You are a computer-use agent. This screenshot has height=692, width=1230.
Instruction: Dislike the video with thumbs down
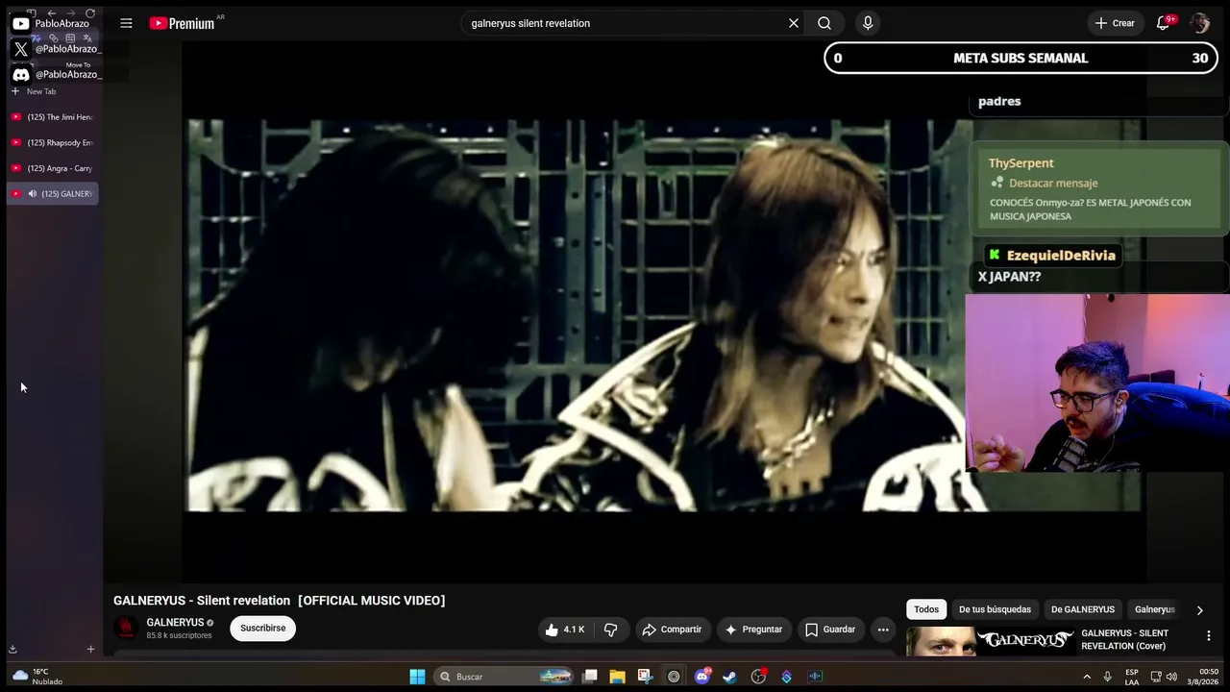point(610,630)
